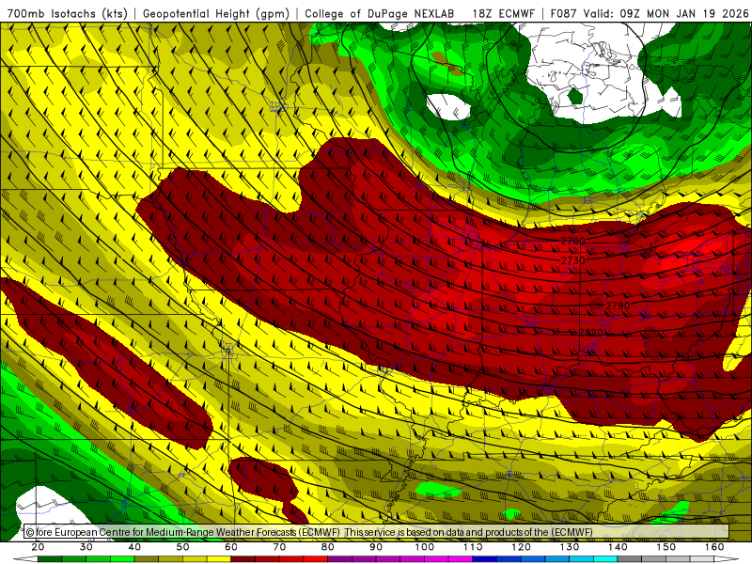
Task: Click the 100 label on the color scale
Action: pos(425,547)
